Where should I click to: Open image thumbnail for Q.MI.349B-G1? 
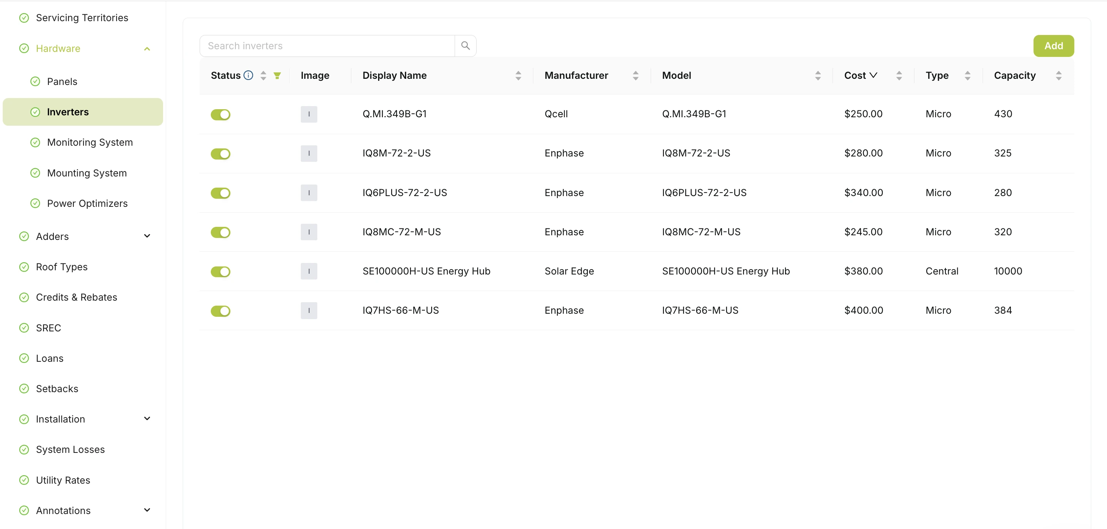309,114
